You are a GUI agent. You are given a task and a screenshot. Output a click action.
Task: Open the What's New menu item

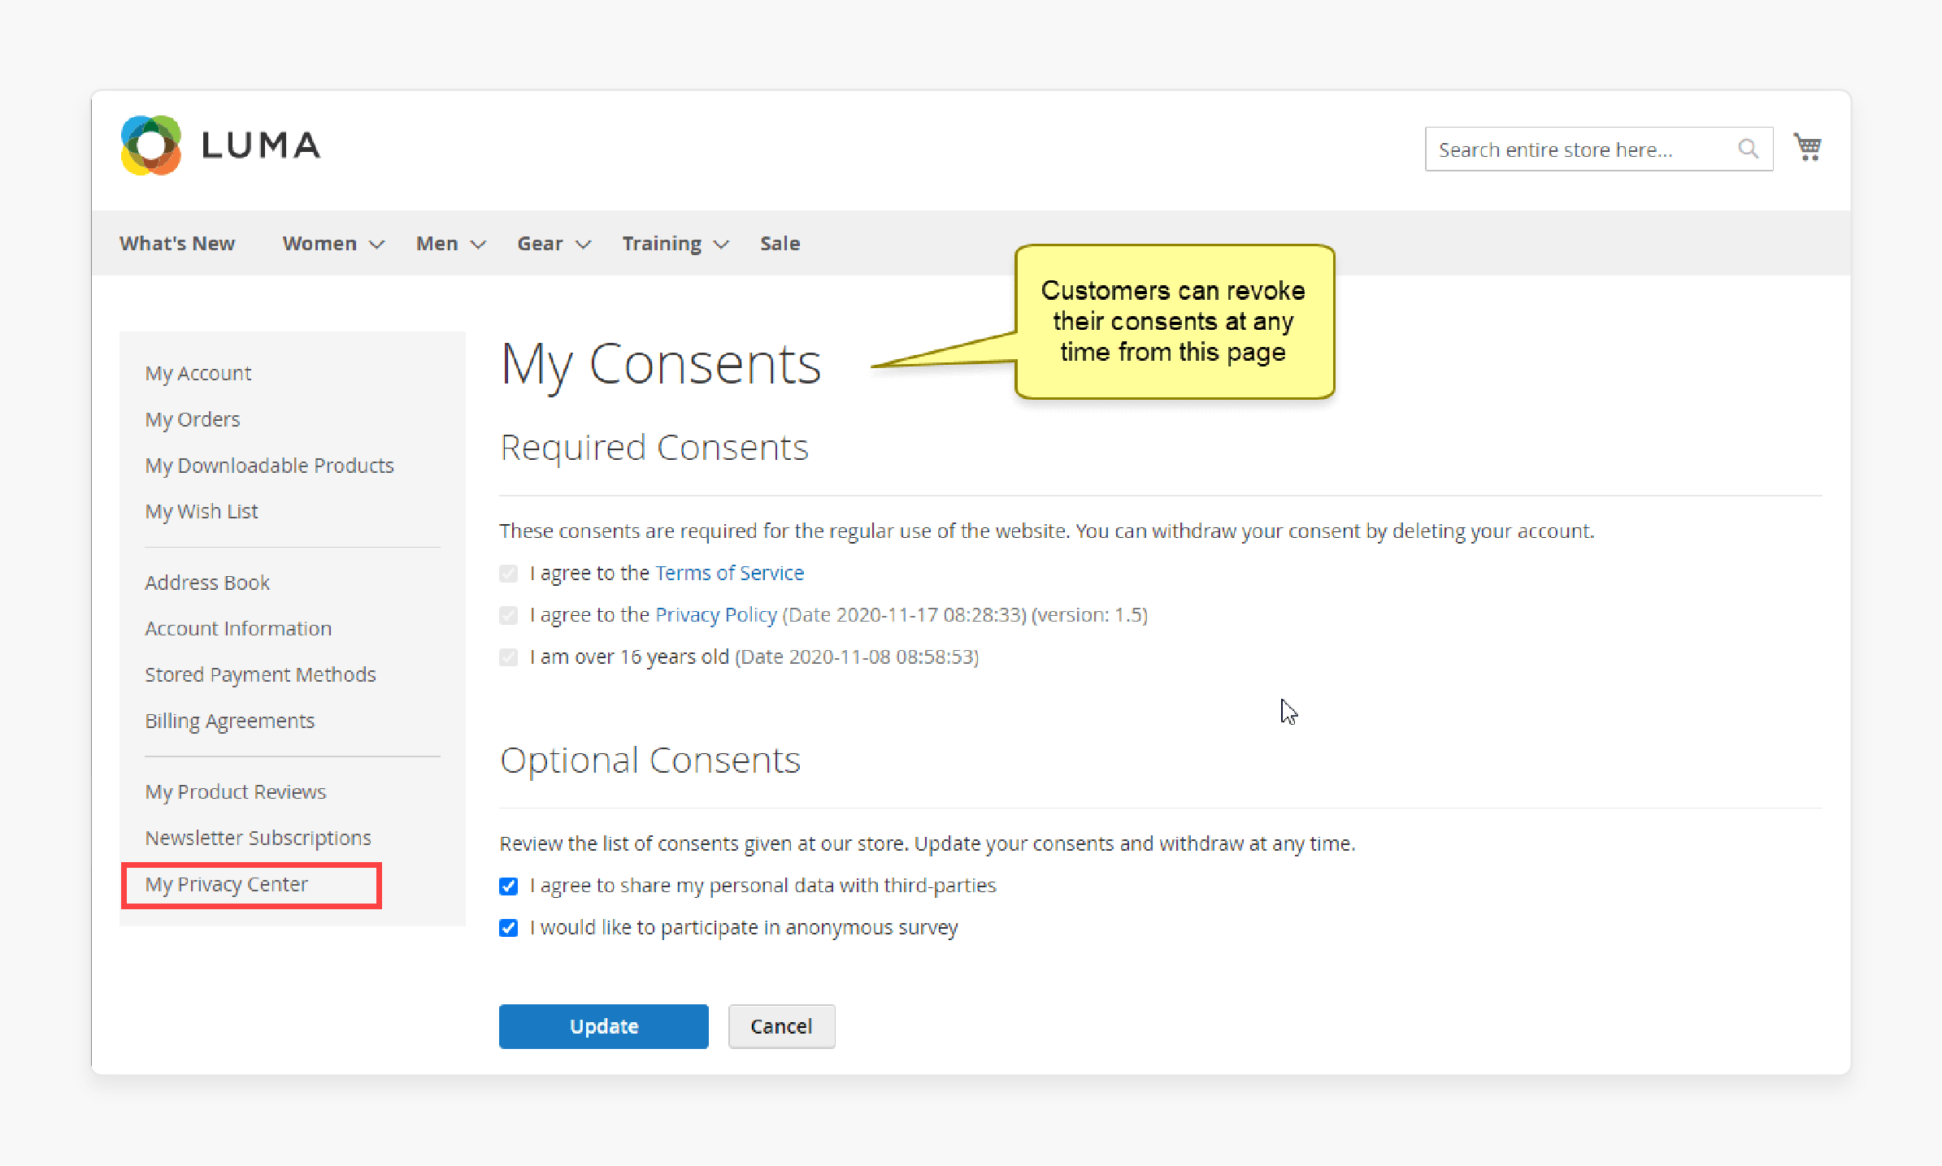coord(177,244)
